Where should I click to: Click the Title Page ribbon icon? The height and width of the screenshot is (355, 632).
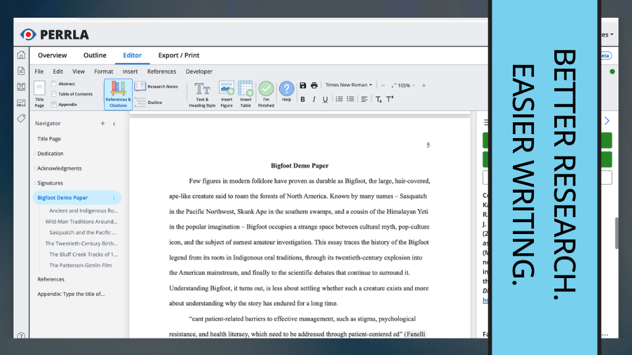39,94
